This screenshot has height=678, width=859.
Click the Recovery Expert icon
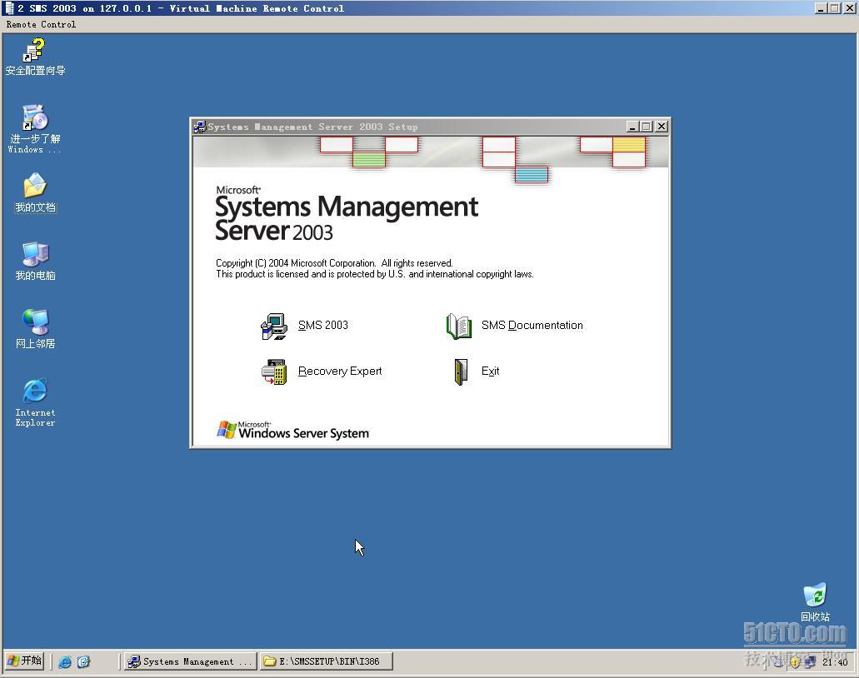tap(274, 371)
